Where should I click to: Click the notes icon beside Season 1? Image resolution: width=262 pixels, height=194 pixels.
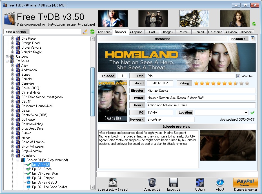253,39
